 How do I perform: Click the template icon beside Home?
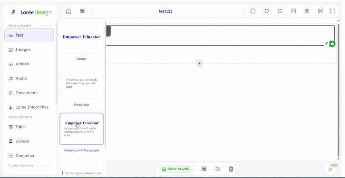pos(82,11)
